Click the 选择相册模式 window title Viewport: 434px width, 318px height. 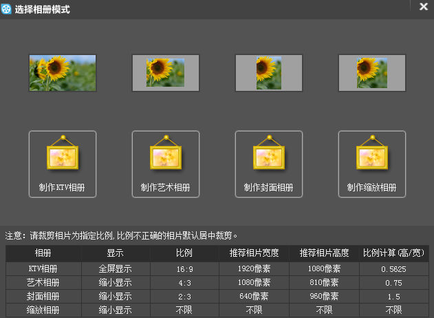(x=43, y=10)
